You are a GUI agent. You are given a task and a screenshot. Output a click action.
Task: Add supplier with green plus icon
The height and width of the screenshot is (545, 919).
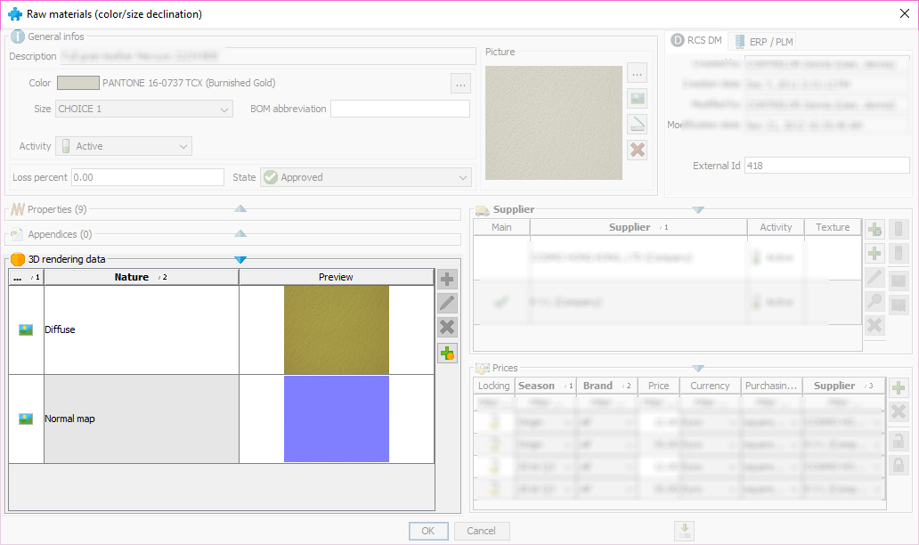pyautogui.click(x=874, y=253)
